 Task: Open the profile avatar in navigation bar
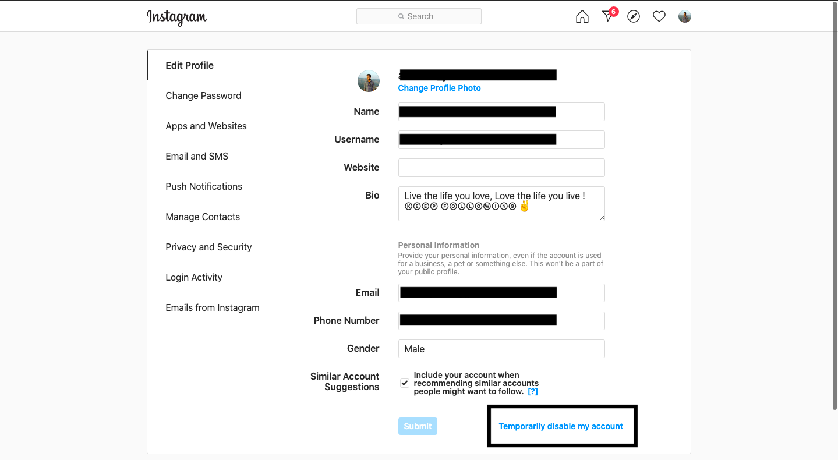(x=685, y=16)
